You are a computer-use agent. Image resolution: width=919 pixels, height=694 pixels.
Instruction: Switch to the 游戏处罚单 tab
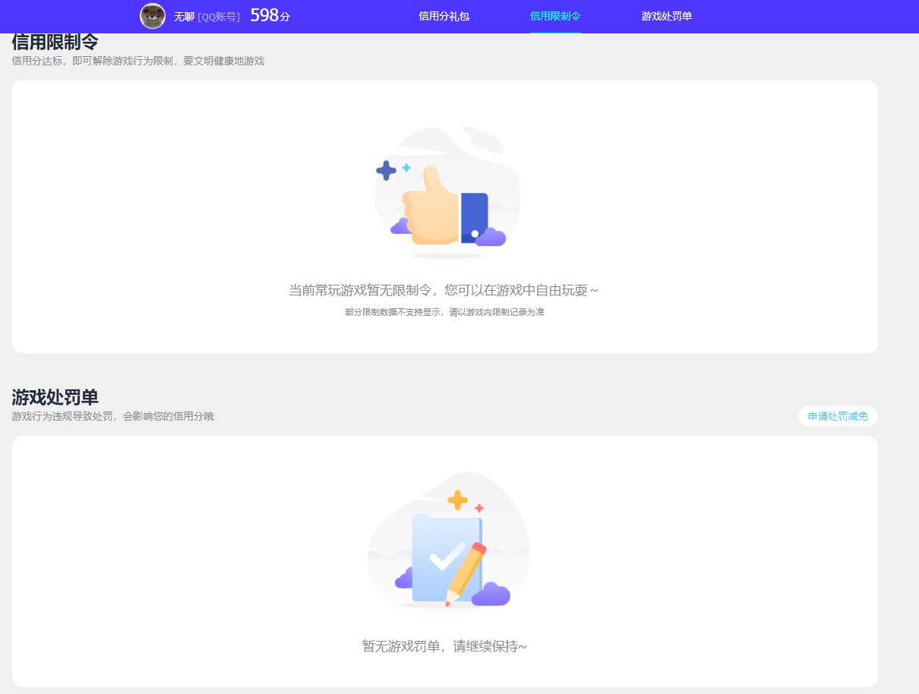665,16
